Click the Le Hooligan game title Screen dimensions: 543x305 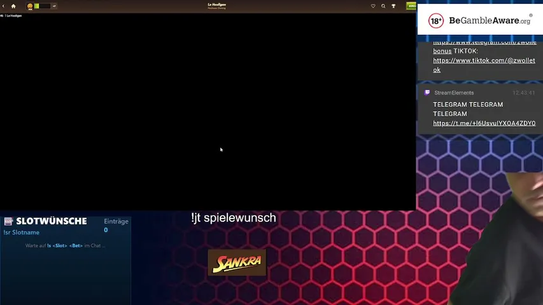[x=217, y=4]
